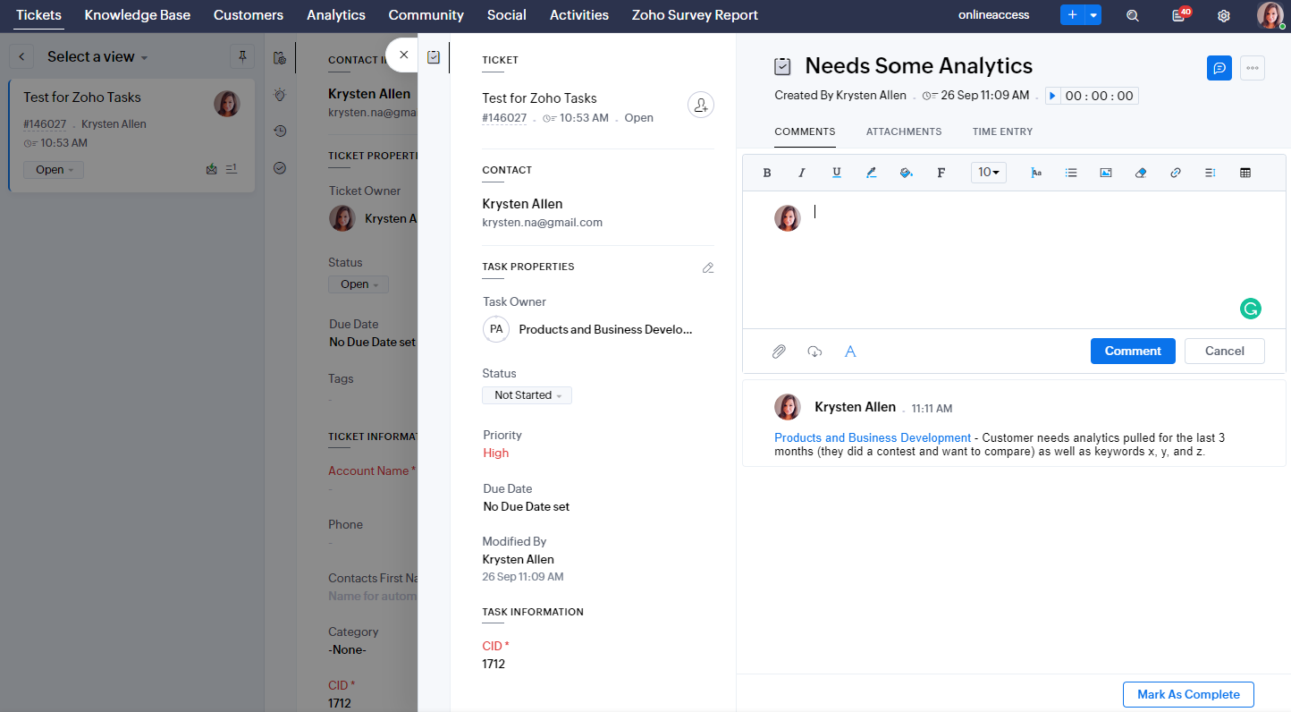Click the Mark As Complete button
This screenshot has width=1291, height=712.
pyautogui.click(x=1188, y=694)
